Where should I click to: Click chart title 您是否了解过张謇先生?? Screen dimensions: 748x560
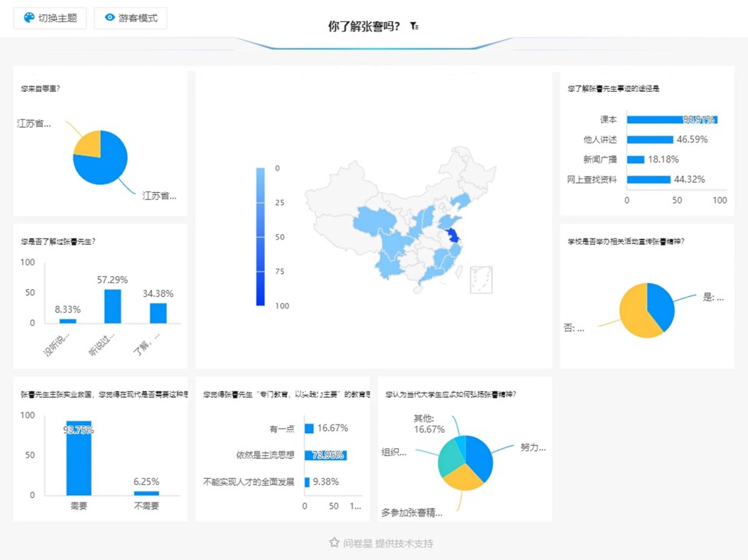[58, 242]
